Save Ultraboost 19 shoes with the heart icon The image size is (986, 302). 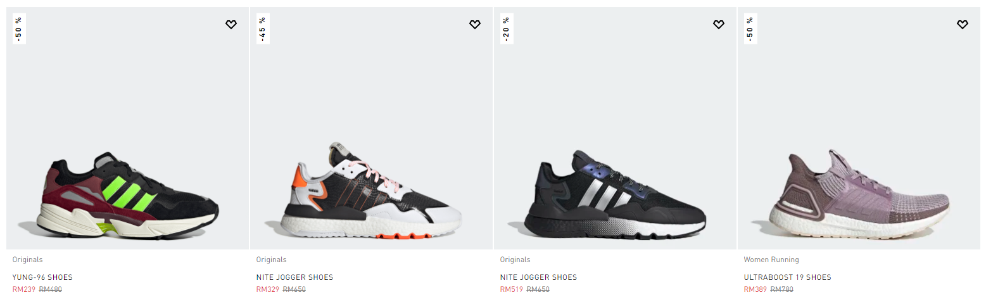[963, 25]
